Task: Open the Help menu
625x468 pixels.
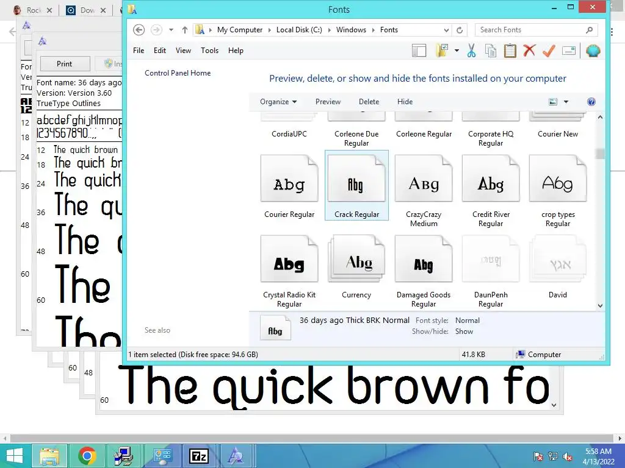Action: point(236,51)
